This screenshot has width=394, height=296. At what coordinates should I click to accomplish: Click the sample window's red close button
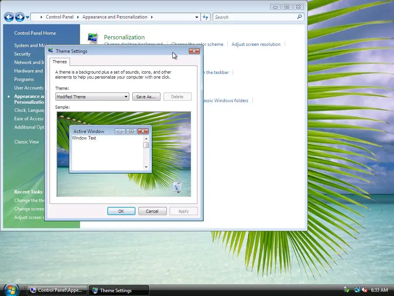[143, 131]
